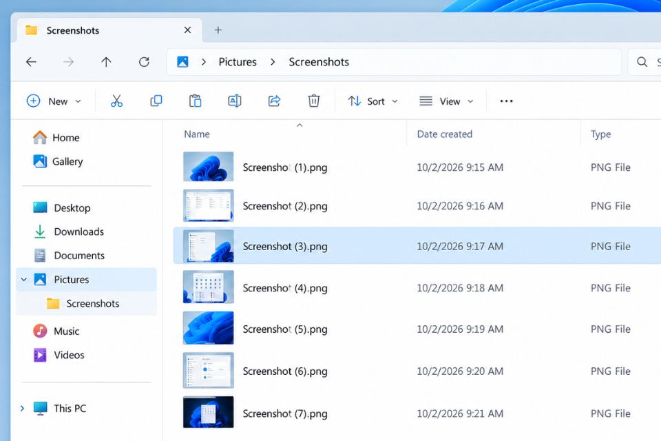
Task: Select the Screenshots tab
Action: coord(109,30)
